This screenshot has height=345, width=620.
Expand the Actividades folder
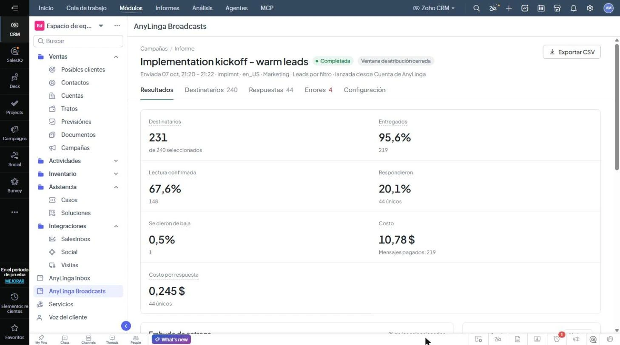[x=116, y=161]
